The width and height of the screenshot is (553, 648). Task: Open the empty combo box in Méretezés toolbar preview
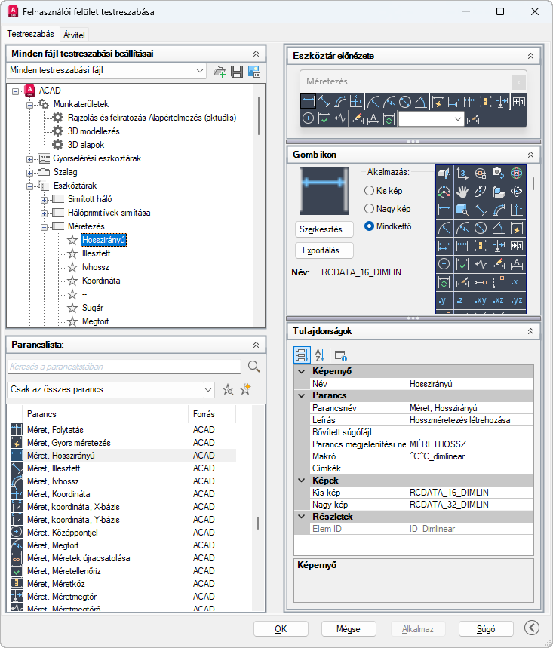pos(430,119)
